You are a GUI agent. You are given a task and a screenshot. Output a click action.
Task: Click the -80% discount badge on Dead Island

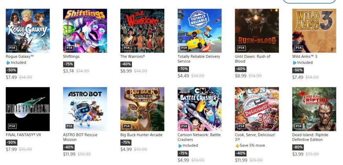click(x=298, y=147)
